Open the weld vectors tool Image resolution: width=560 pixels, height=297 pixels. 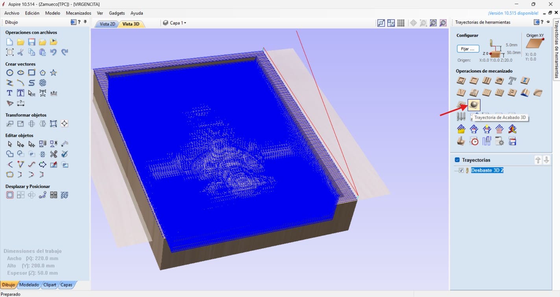[x=10, y=154]
